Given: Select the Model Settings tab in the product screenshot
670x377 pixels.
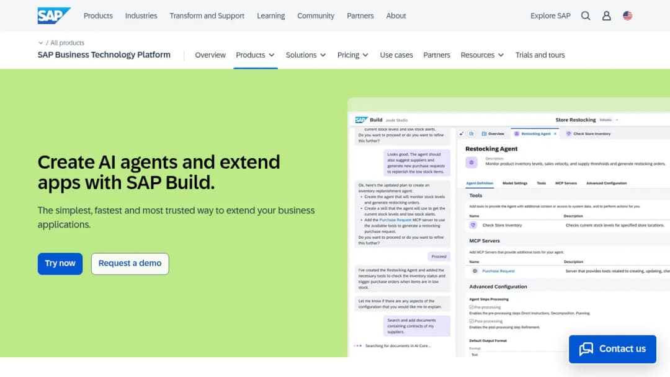Looking at the screenshot, I should point(515,183).
